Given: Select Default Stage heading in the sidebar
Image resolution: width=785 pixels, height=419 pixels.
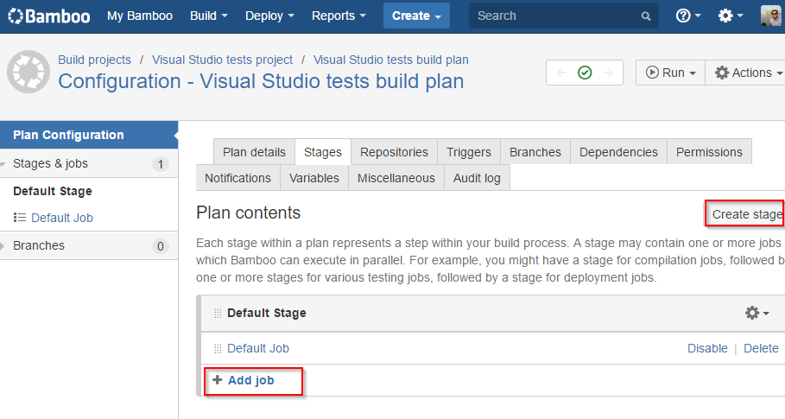Looking at the screenshot, I should 53,191.
